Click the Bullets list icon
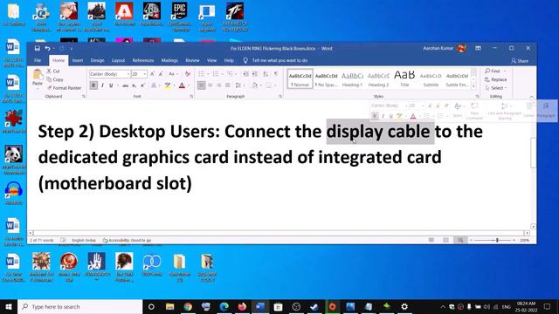The width and height of the screenshot is (559, 314). tap(202, 74)
